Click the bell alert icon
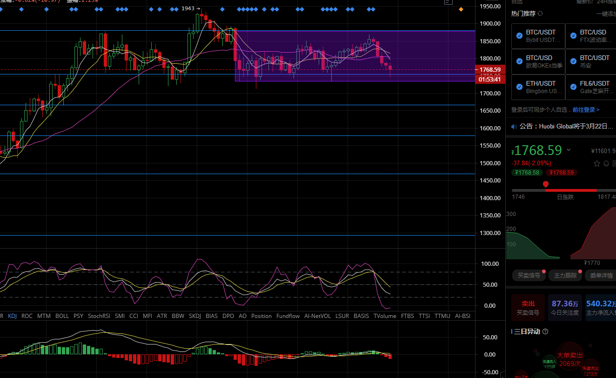 point(606,163)
